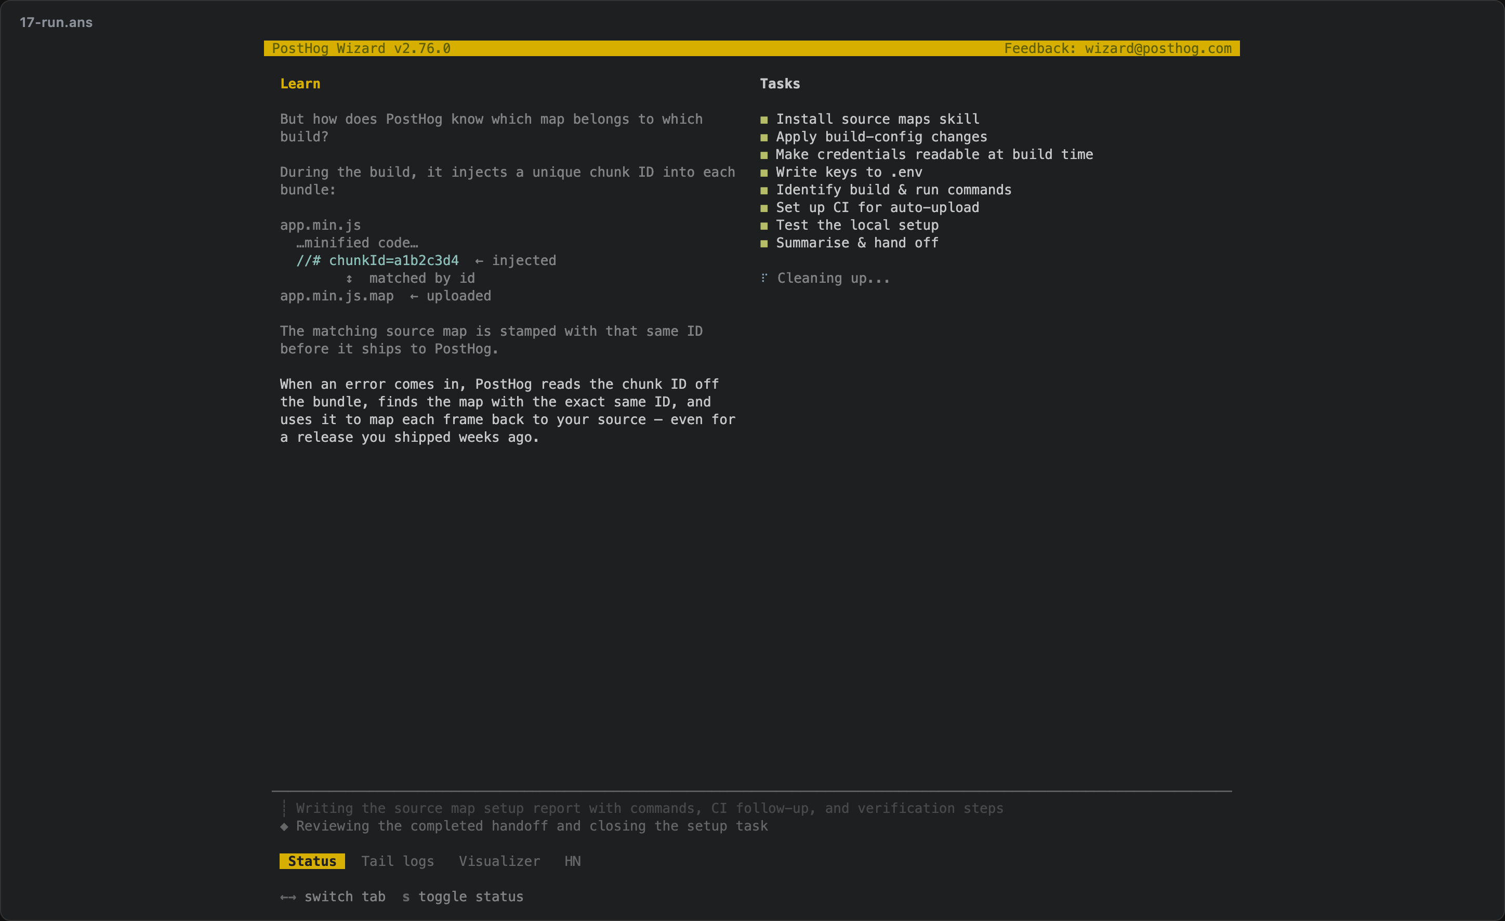Viewport: 1505px width, 921px height.
Task: Click the spinner icon beside Cleaning up
Action: (763, 278)
